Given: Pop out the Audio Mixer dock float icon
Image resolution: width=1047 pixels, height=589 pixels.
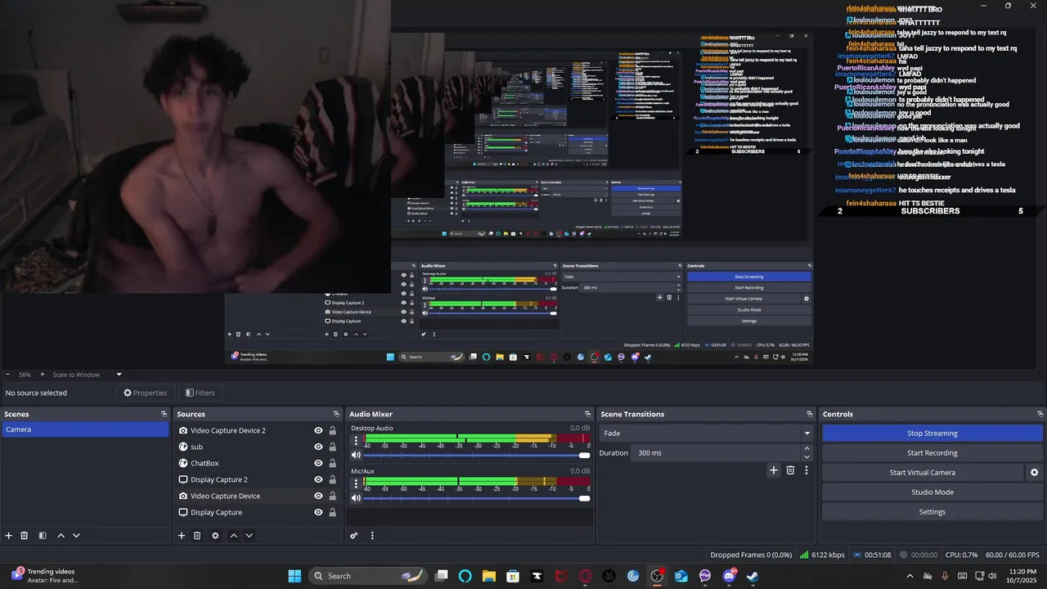Looking at the screenshot, I should [x=587, y=414].
